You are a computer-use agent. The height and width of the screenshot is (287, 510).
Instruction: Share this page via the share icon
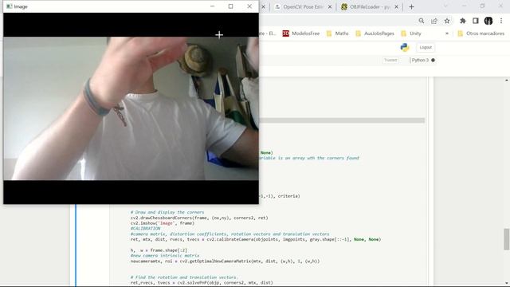point(433,21)
